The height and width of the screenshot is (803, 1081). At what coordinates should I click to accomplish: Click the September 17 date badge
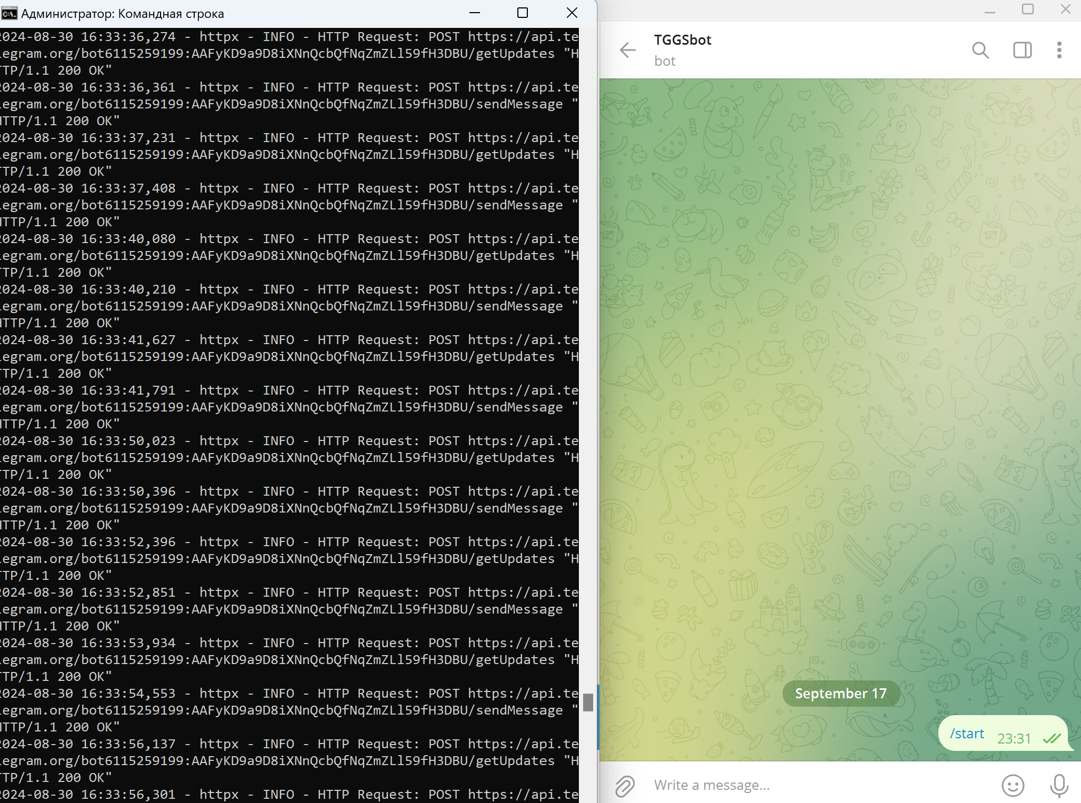(x=840, y=694)
